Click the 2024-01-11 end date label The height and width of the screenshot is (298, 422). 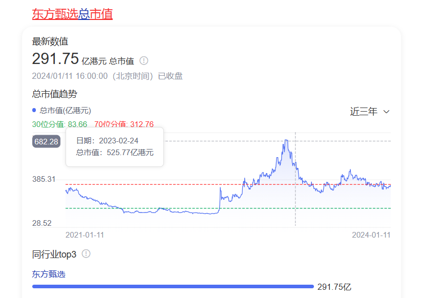click(371, 235)
